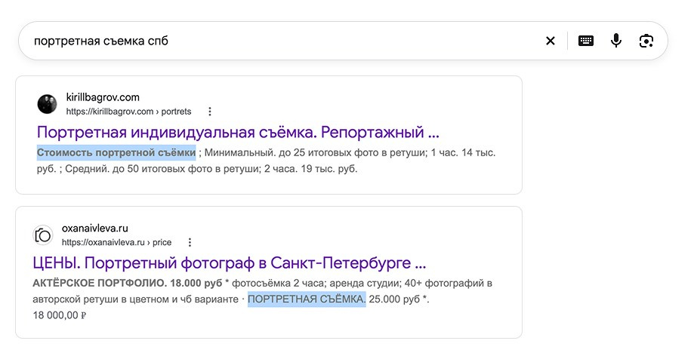Click the snippet text "25.000 руб *."
694x353 pixels.
(x=399, y=299)
